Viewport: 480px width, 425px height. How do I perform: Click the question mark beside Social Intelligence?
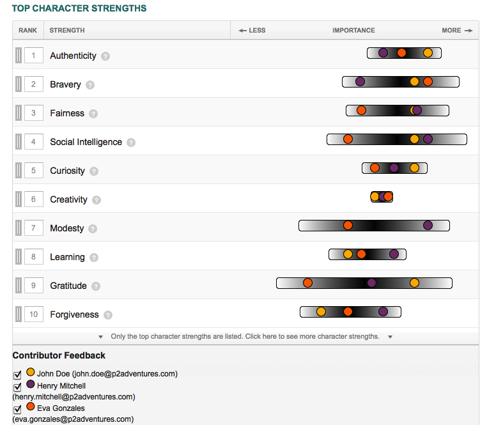coord(131,143)
